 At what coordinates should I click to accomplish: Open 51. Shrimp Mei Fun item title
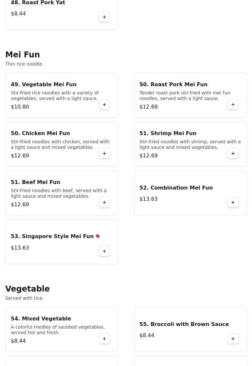(x=168, y=133)
